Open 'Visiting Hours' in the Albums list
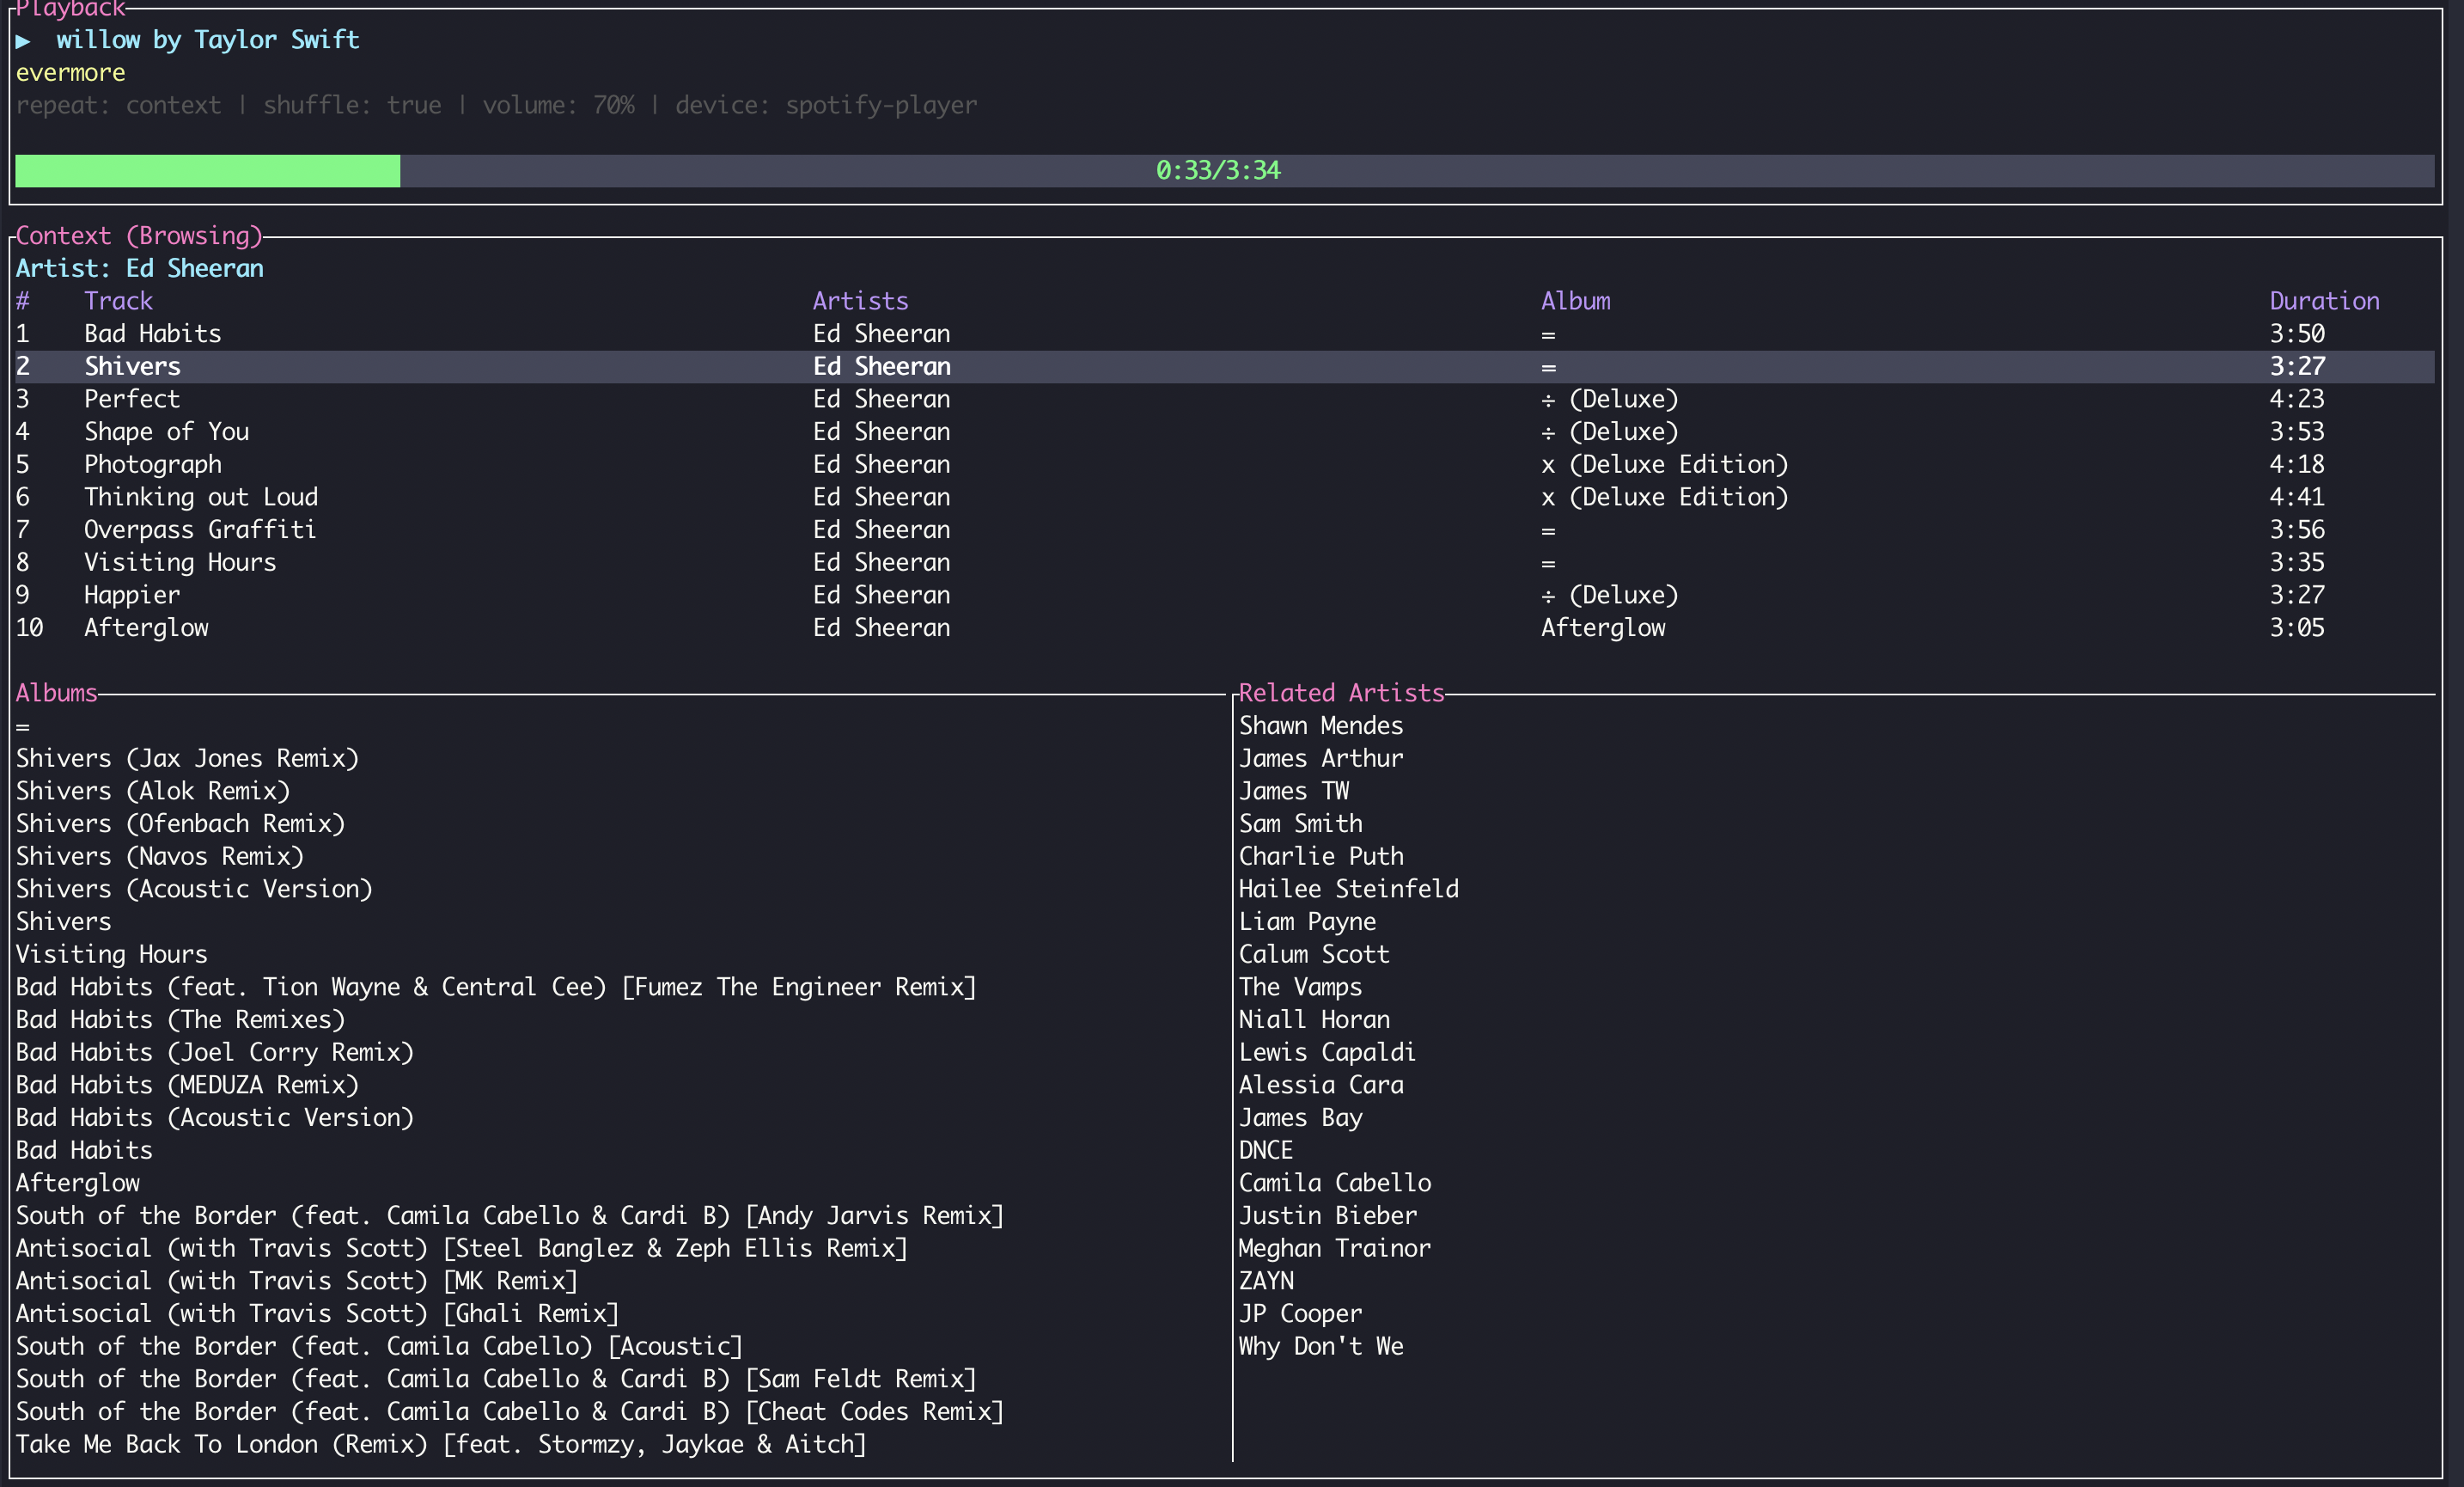The image size is (2464, 1487). point(111,955)
